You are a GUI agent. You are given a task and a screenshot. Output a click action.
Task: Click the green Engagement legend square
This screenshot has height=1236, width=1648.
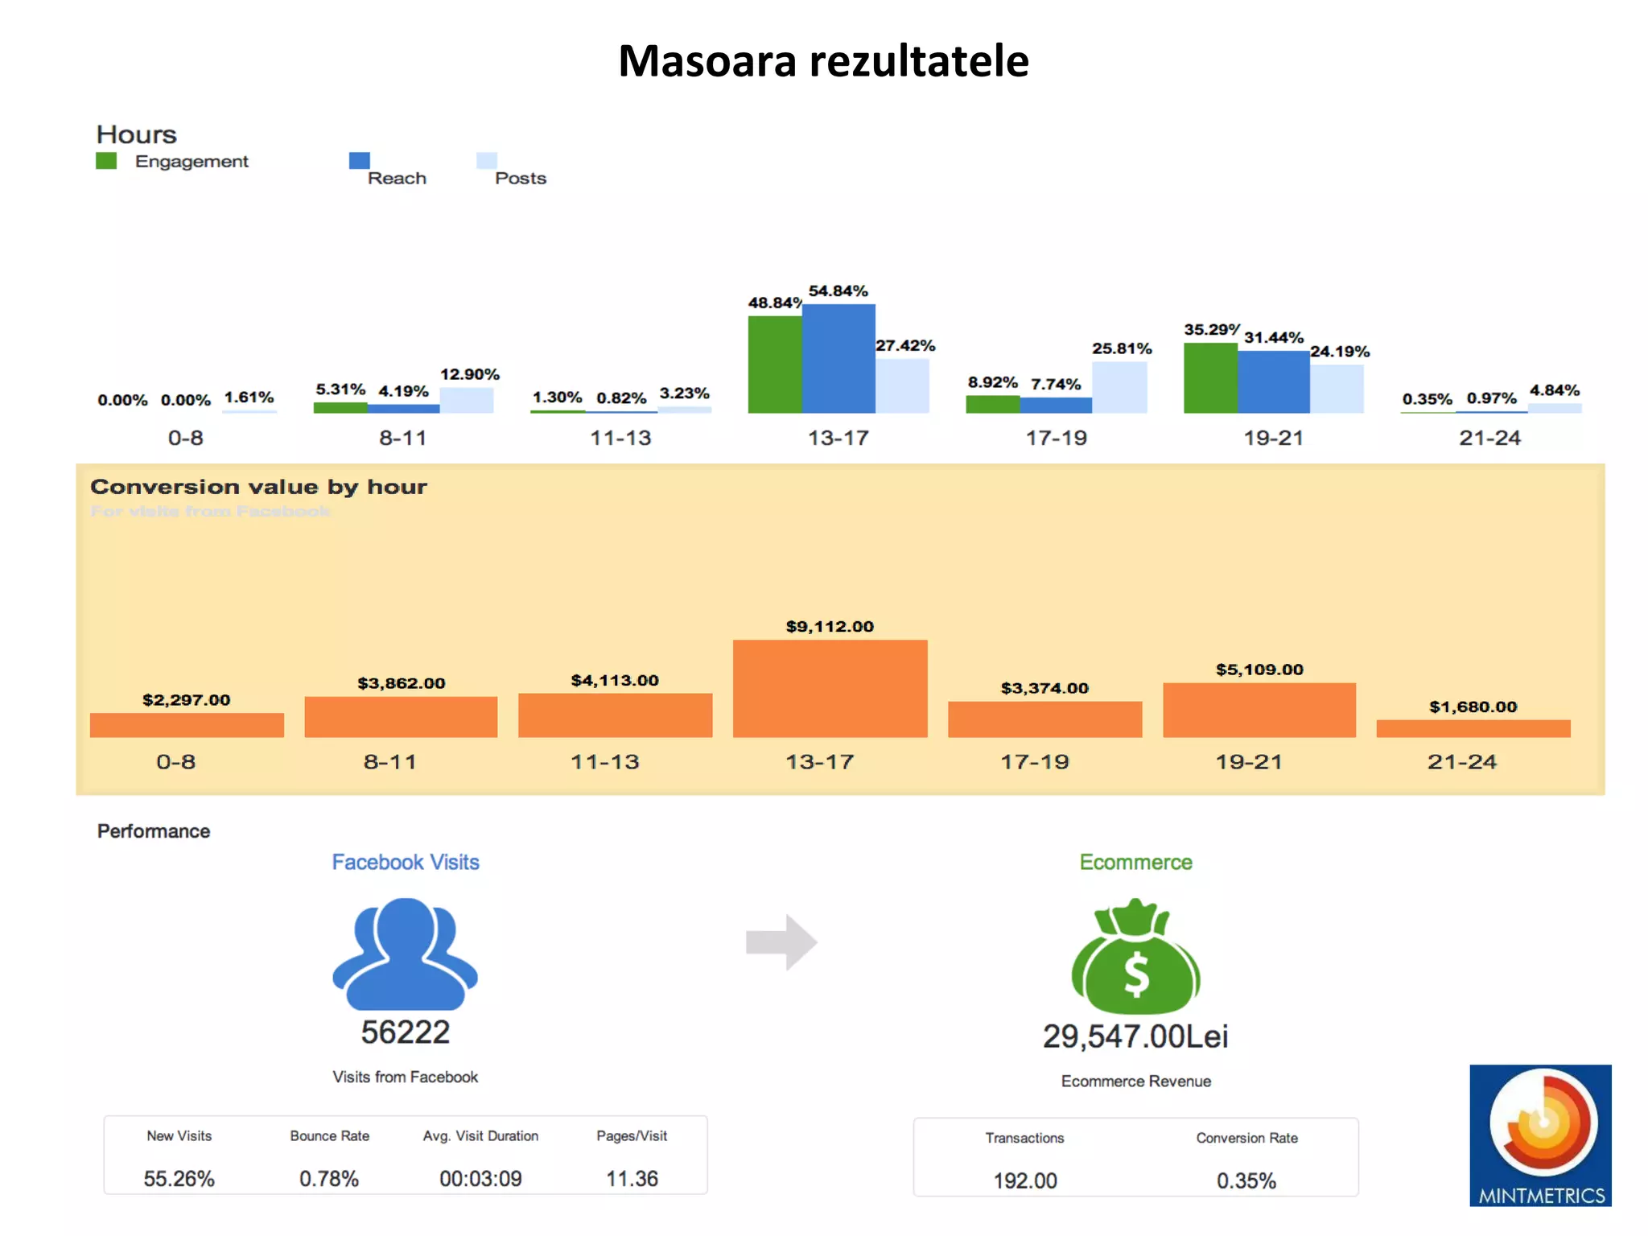tap(106, 161)
